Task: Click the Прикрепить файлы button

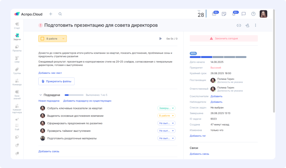Action: [x=56, y=81]
